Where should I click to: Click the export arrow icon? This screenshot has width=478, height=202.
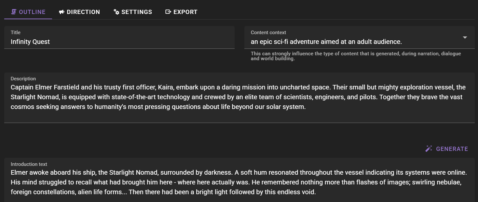coord(168,12)
